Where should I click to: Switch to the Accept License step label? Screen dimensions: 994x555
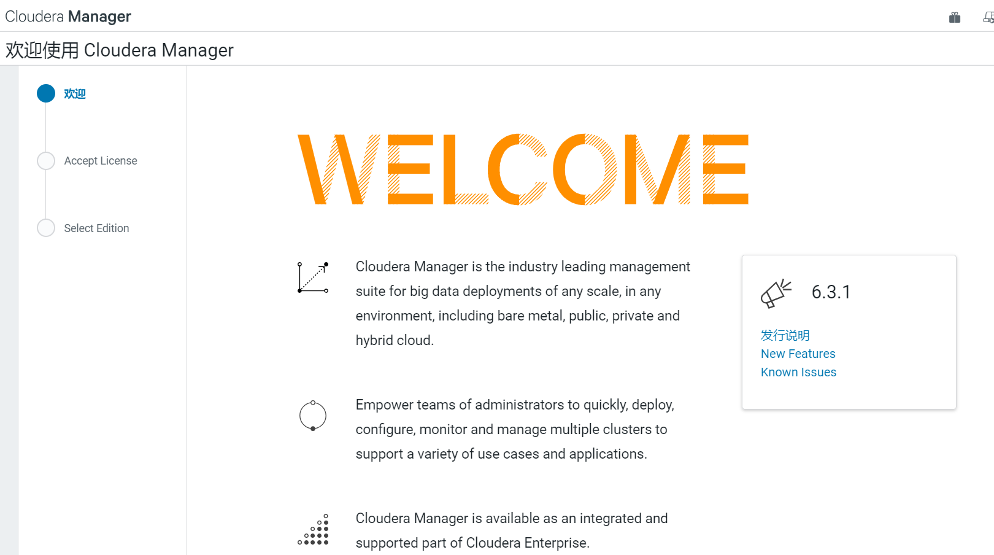pos(101,161)
